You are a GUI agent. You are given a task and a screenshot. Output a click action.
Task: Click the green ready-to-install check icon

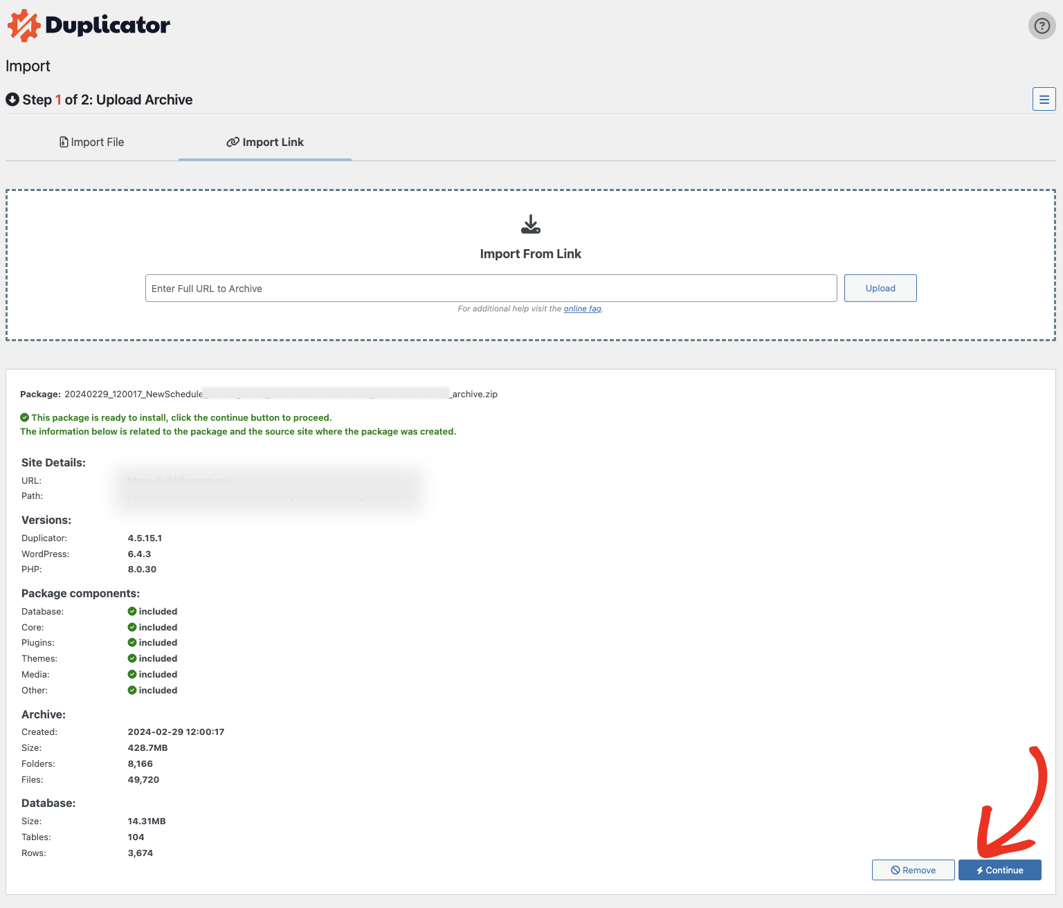[24, 417]
